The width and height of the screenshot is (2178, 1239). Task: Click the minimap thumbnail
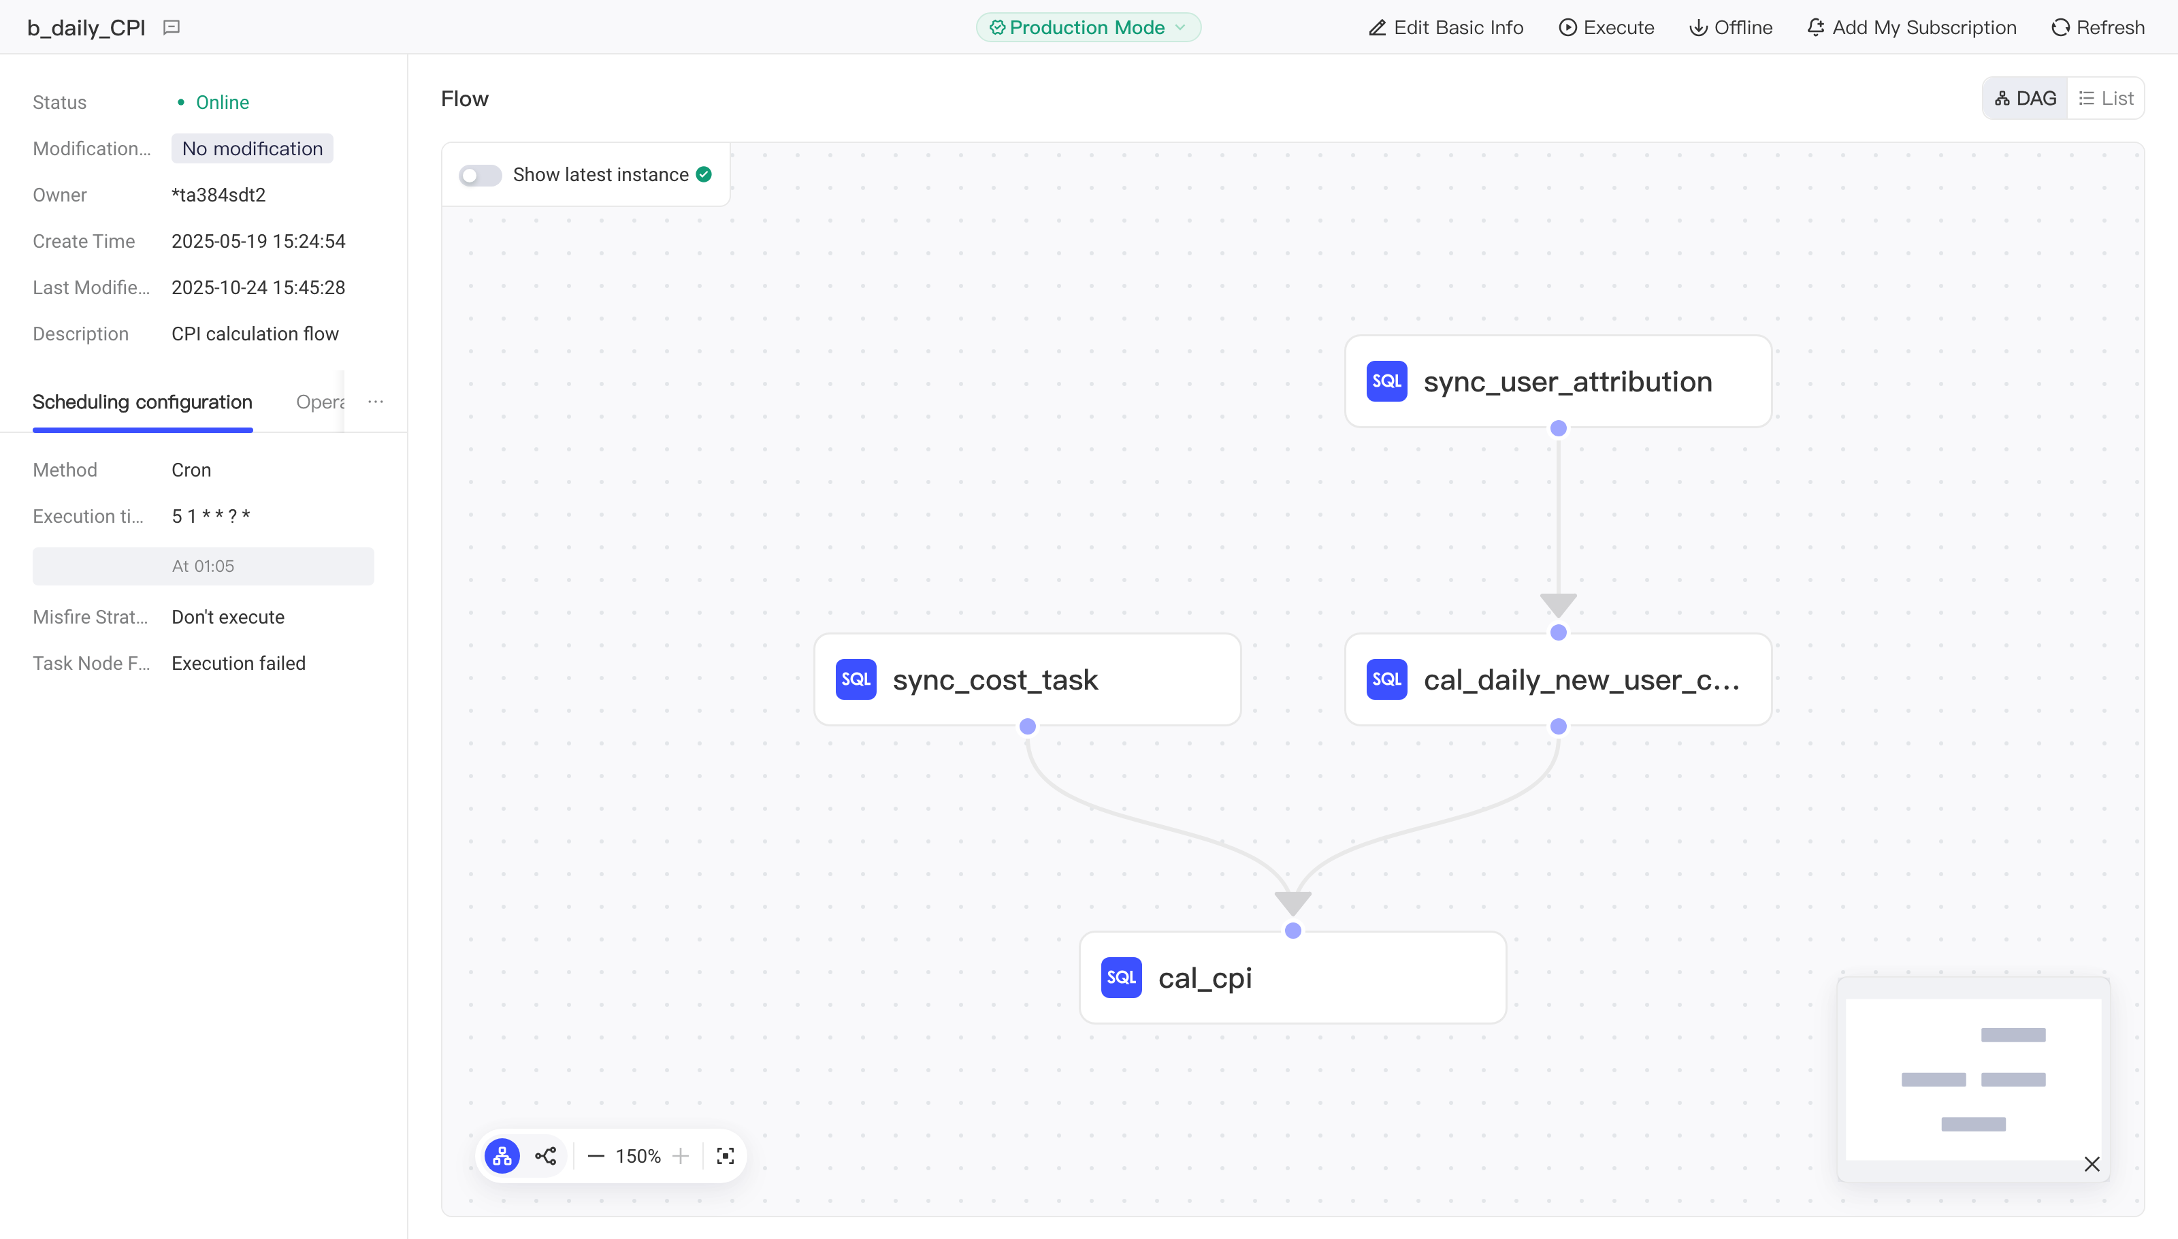1973,1079
